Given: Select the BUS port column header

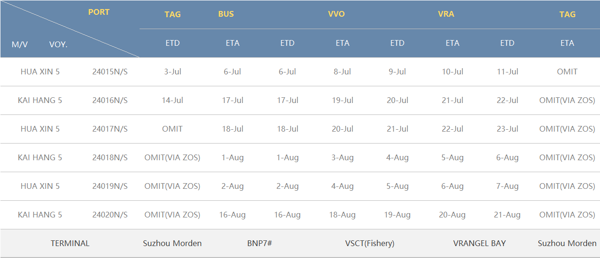Looking at the screenshot, I should [226, 14].
